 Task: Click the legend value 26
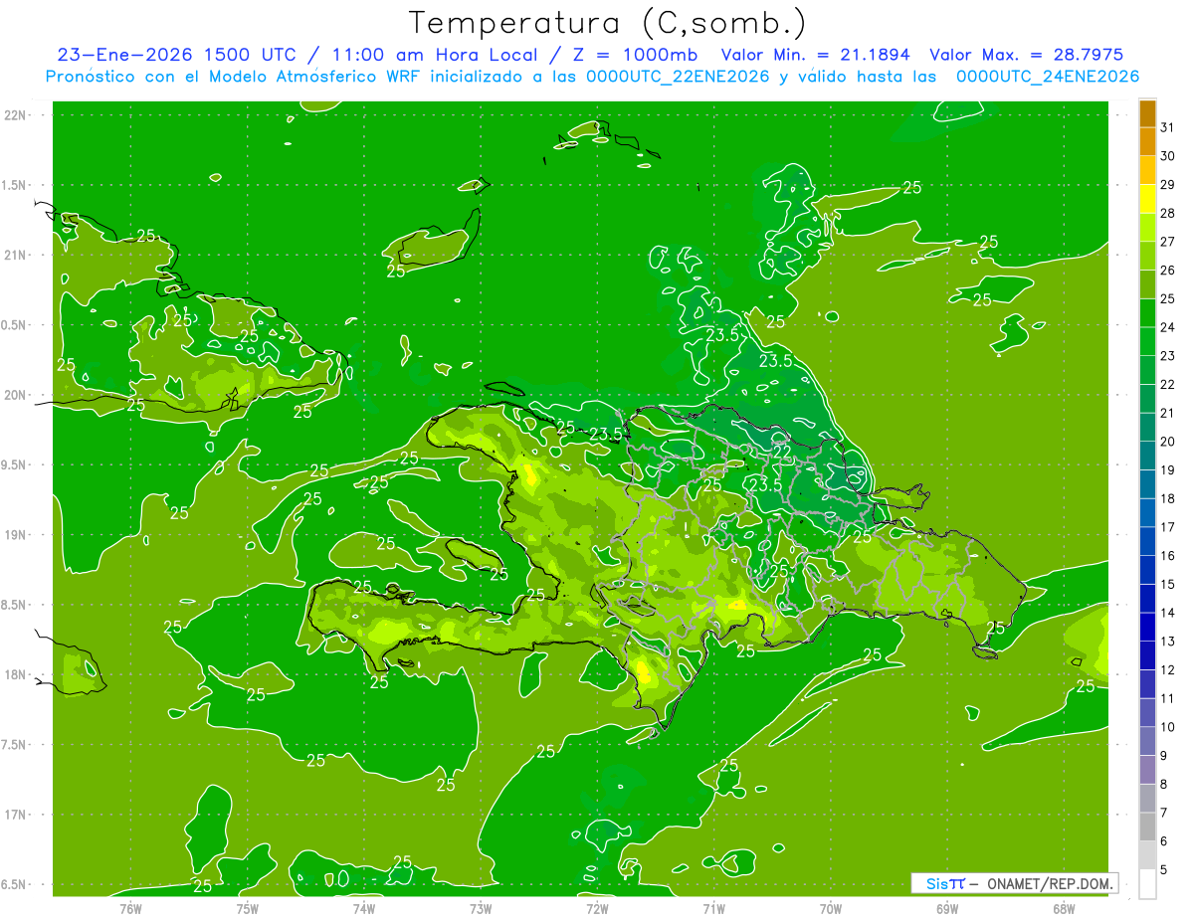coord(1168,270)
